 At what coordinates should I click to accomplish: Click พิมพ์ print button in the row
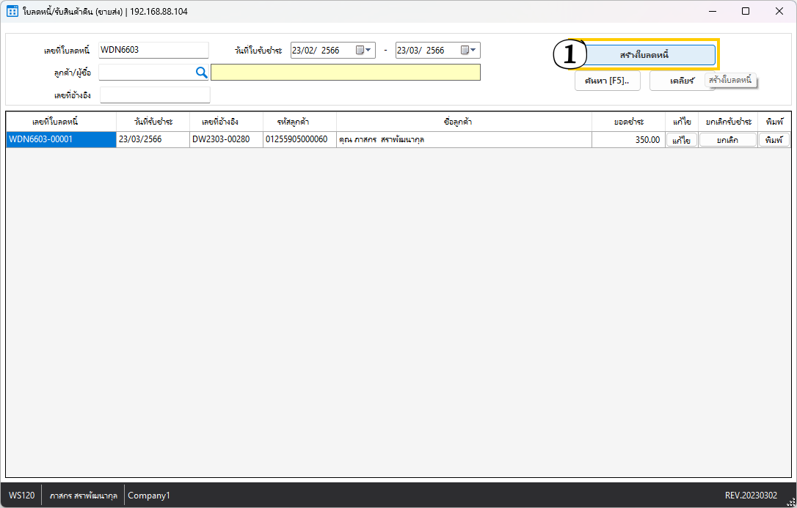tap(774, 140)
